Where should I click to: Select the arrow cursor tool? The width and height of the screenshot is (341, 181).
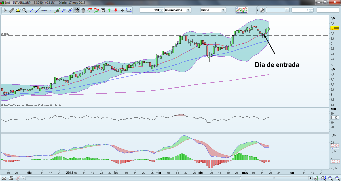5,10
